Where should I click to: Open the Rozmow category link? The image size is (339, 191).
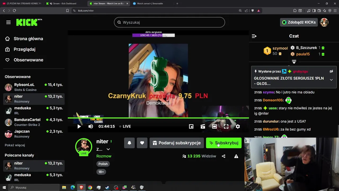[104, 156]
